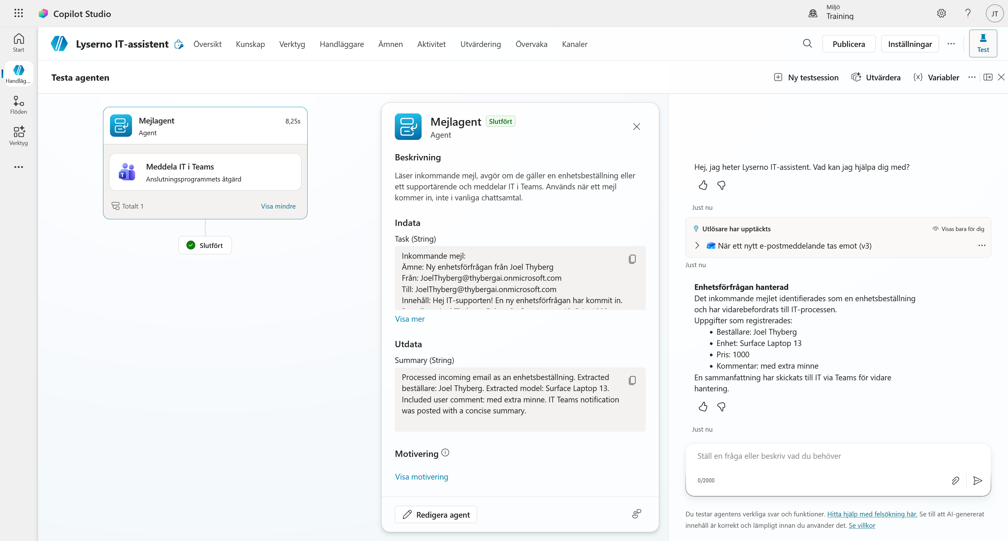The height and width of the screenshot is (541, 1008).
Task: Click the help question mark icon
Action: click(968, 13)
